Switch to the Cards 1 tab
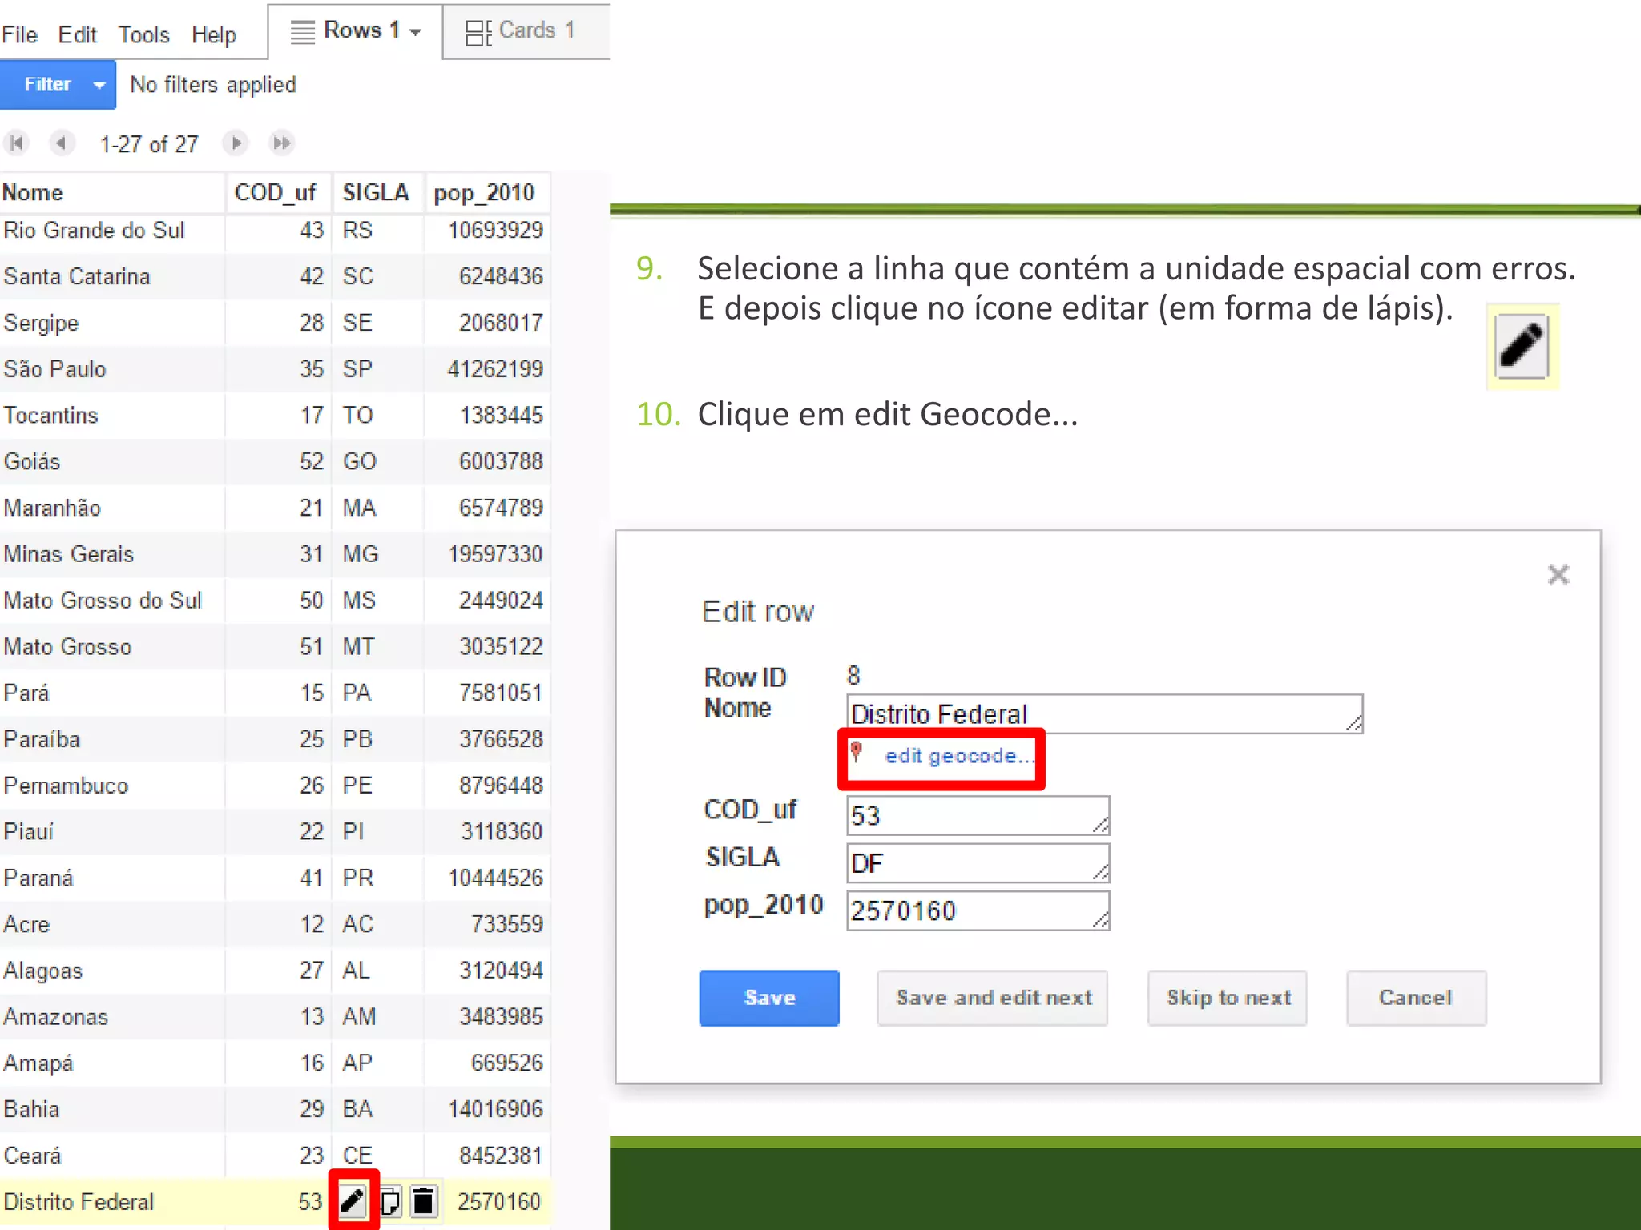This screenshot has height=1230, width=1641. [526, 31]
